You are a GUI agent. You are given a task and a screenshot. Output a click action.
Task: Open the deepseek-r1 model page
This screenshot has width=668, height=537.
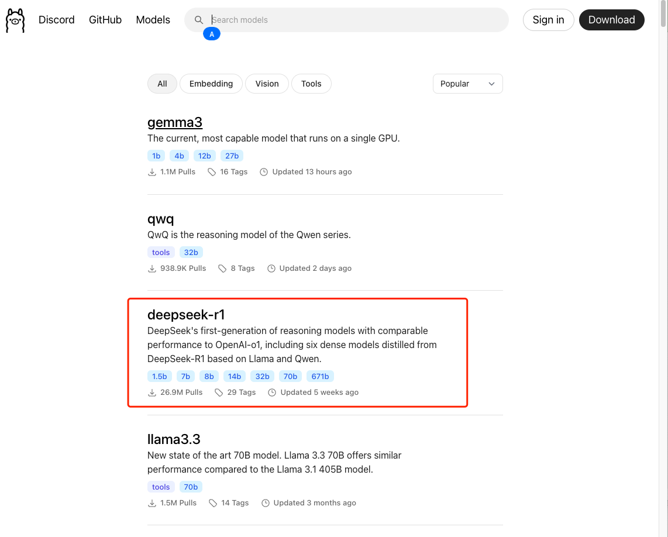point(186,315)
